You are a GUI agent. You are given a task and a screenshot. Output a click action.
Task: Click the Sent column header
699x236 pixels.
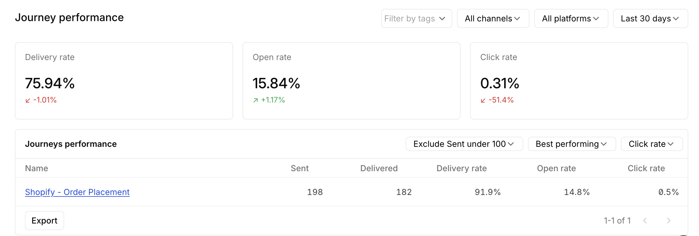click(300, 168)
